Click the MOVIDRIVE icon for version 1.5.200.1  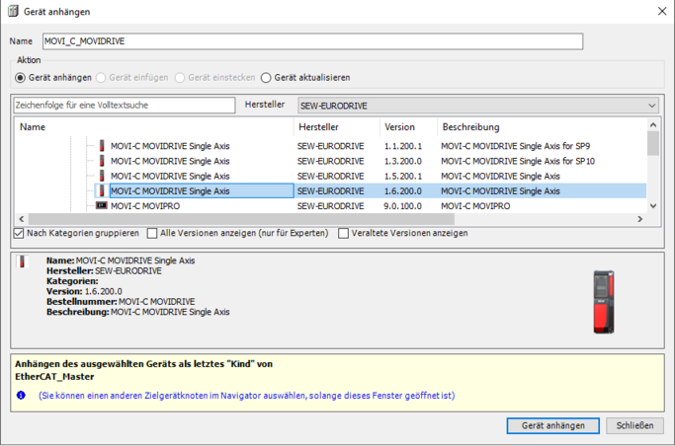[x=101, y=176]
